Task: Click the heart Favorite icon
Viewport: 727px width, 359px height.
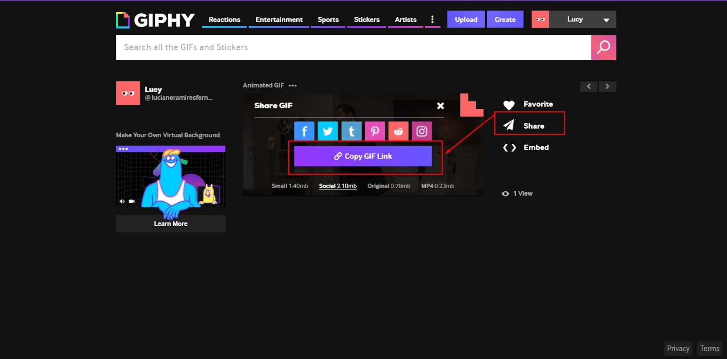Action: (509, 105)
